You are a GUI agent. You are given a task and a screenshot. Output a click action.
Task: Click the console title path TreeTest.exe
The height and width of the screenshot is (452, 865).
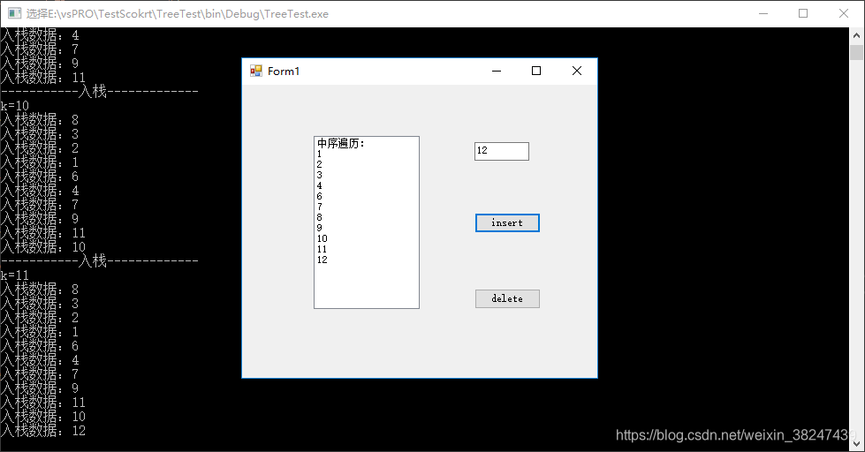click(x=177, y=14)
